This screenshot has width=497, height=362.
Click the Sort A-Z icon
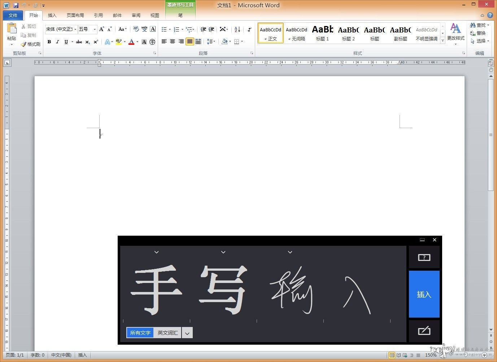237,29
